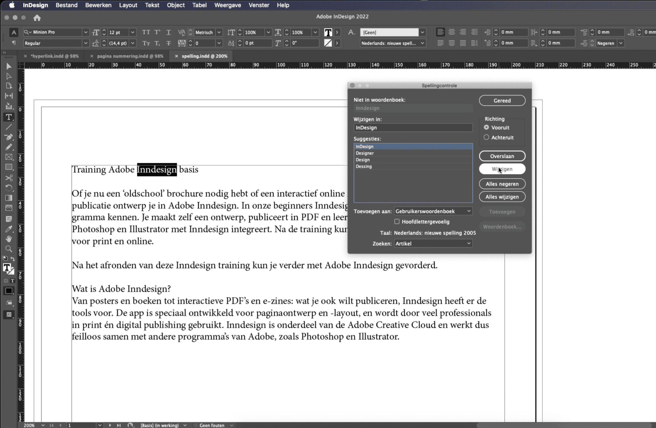Select the Gradient Feather tool
Viewport: 656px width, 428px height.
(x=9, y=208)
